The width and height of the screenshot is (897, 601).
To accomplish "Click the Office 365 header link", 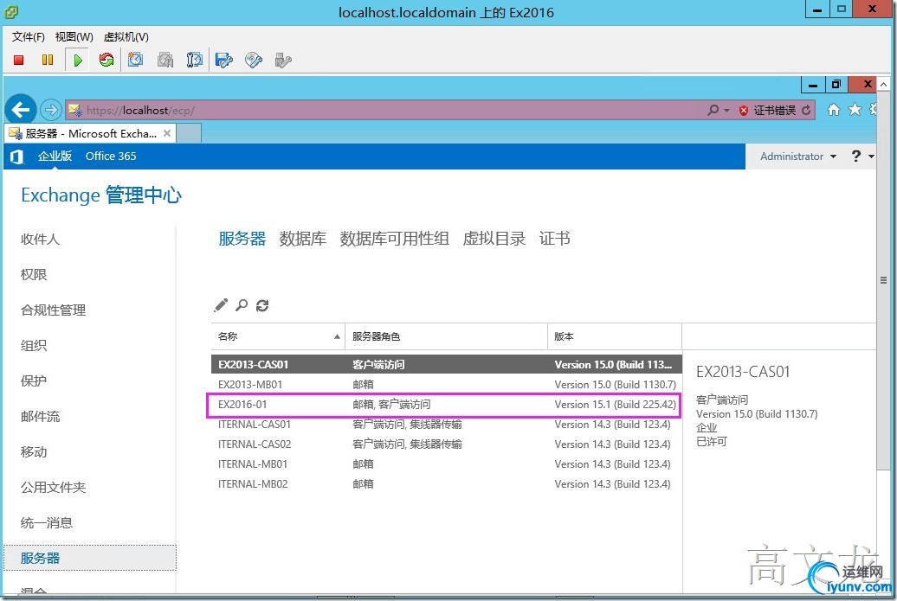I will click(111, 156).
